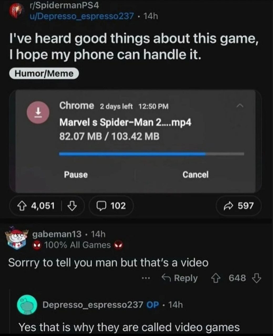Share the post via 597 arrow
273x336 pixels.
click(x=239, y=206)
